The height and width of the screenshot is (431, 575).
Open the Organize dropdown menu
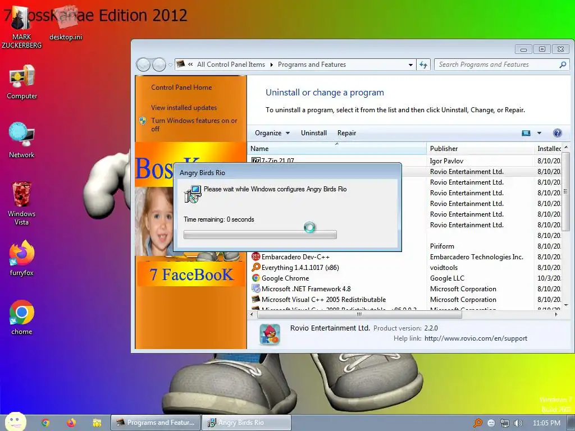click(272, 133)
